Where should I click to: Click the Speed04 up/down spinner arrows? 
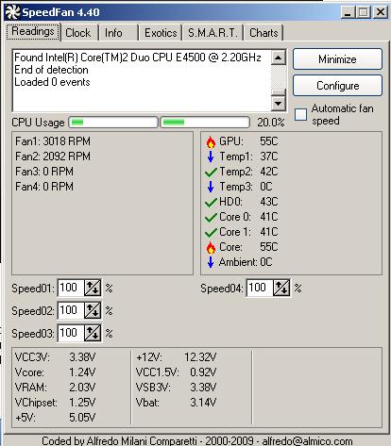tap(281, 288)
